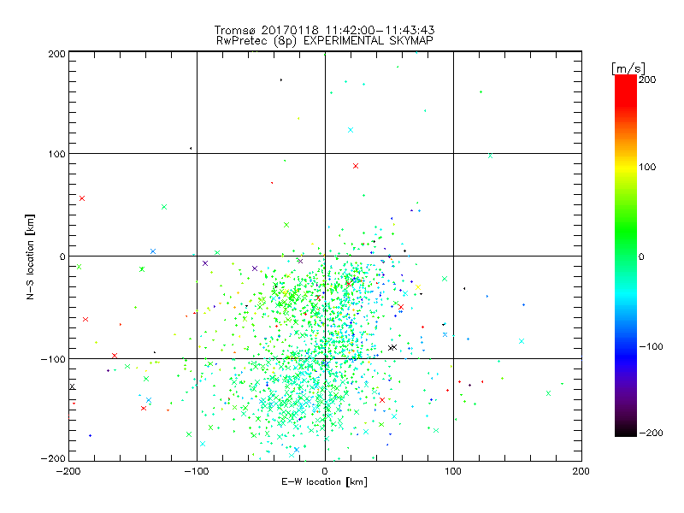Click the E-W axis "-200" tick label
684x513 pixels.
pos(68,471)
